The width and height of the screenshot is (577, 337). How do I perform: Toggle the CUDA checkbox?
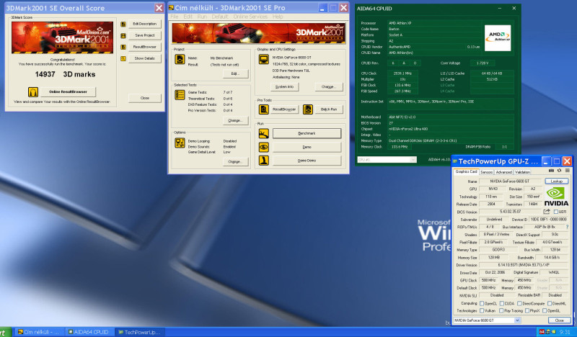pyautogui.click(x=501, y=303)
